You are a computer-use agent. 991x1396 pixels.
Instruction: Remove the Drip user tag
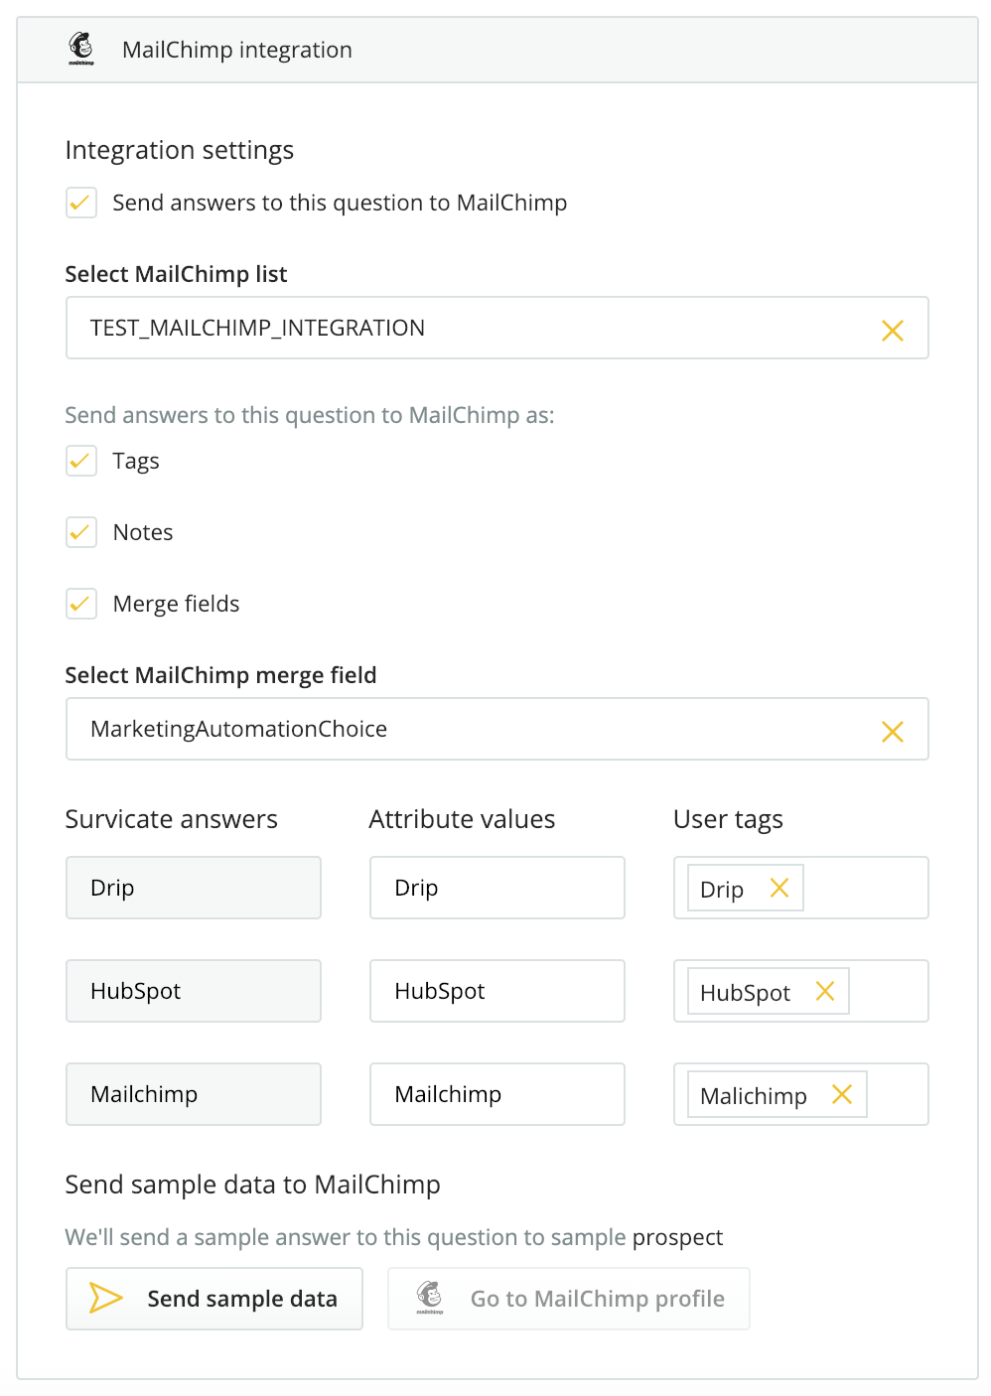click(x=779, y=888)
